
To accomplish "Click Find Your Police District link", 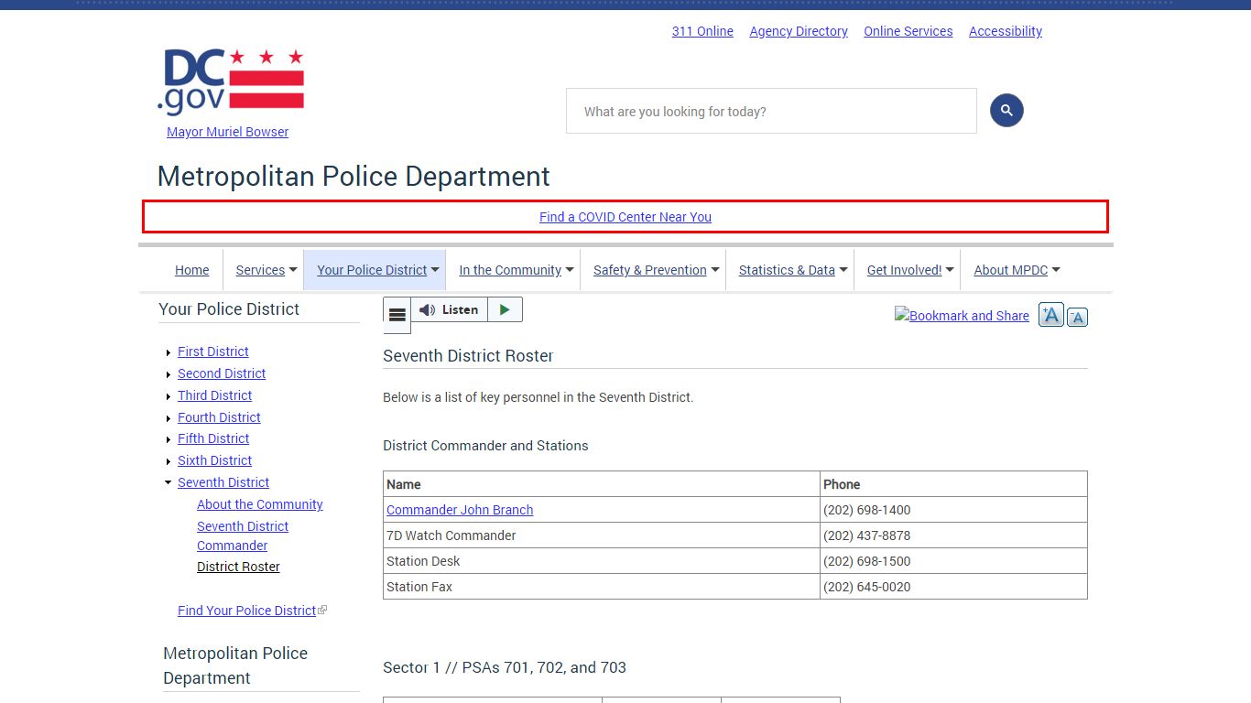I will pos(246,611).
